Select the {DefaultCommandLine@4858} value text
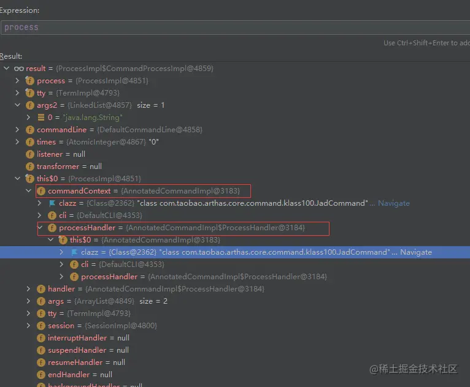 point(150,130)
